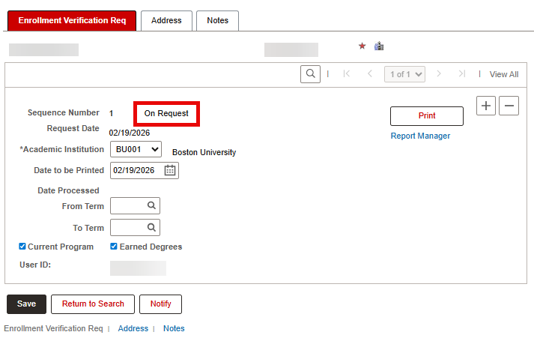
Task: Open the Report Manager link
Action: click(x=420, y=136)
